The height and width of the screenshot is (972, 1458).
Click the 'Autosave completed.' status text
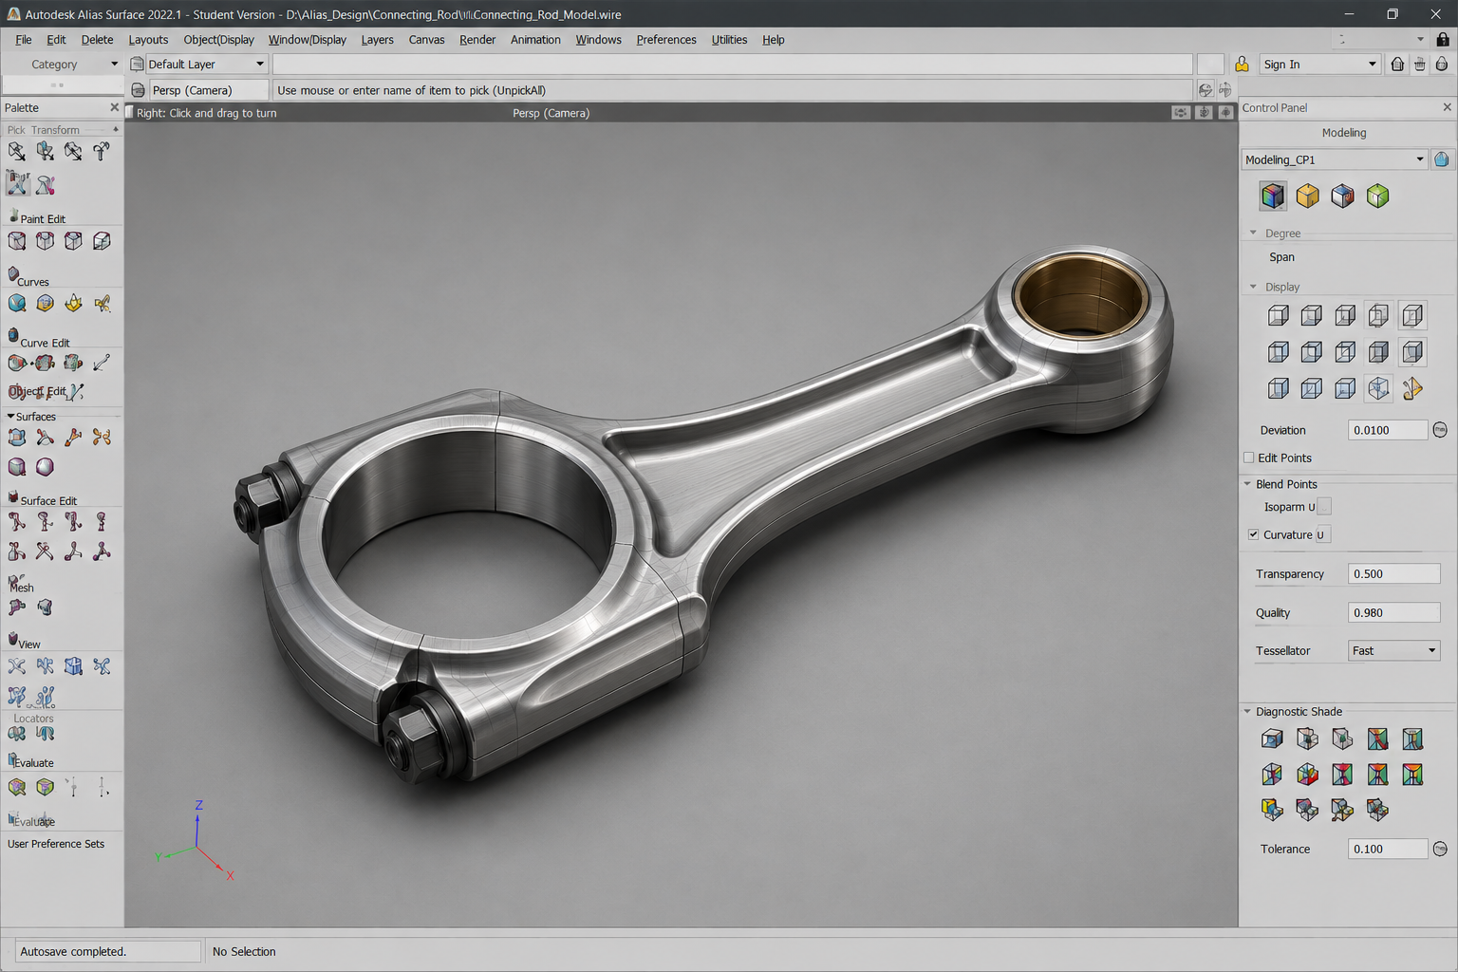coord(73,951)
